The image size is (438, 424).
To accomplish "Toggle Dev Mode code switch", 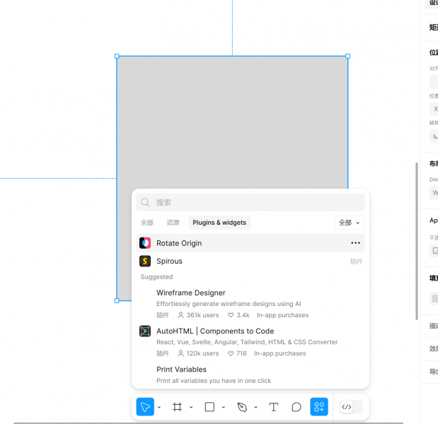I will [x=351, y=407].
